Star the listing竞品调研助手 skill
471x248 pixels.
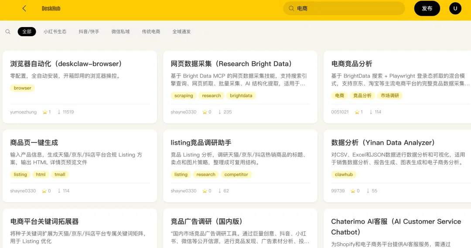[205, 191]
